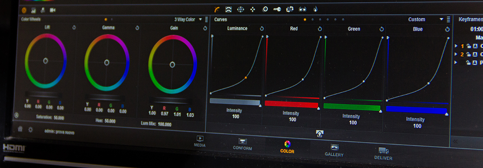Toggle auto-keyframe on track 1
483x168 pixels.
pos(475,46)
